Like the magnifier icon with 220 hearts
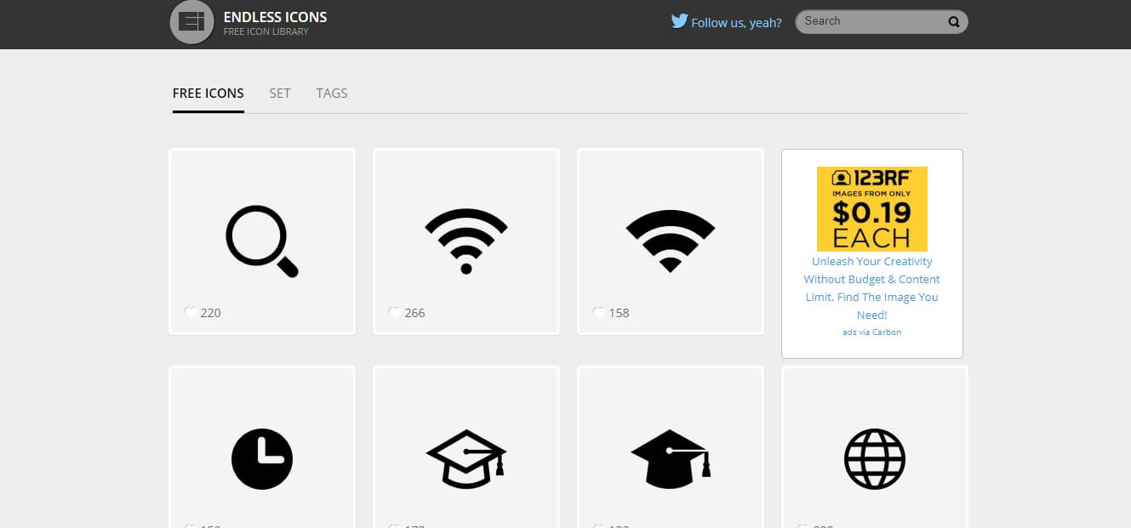 (191, 312)
